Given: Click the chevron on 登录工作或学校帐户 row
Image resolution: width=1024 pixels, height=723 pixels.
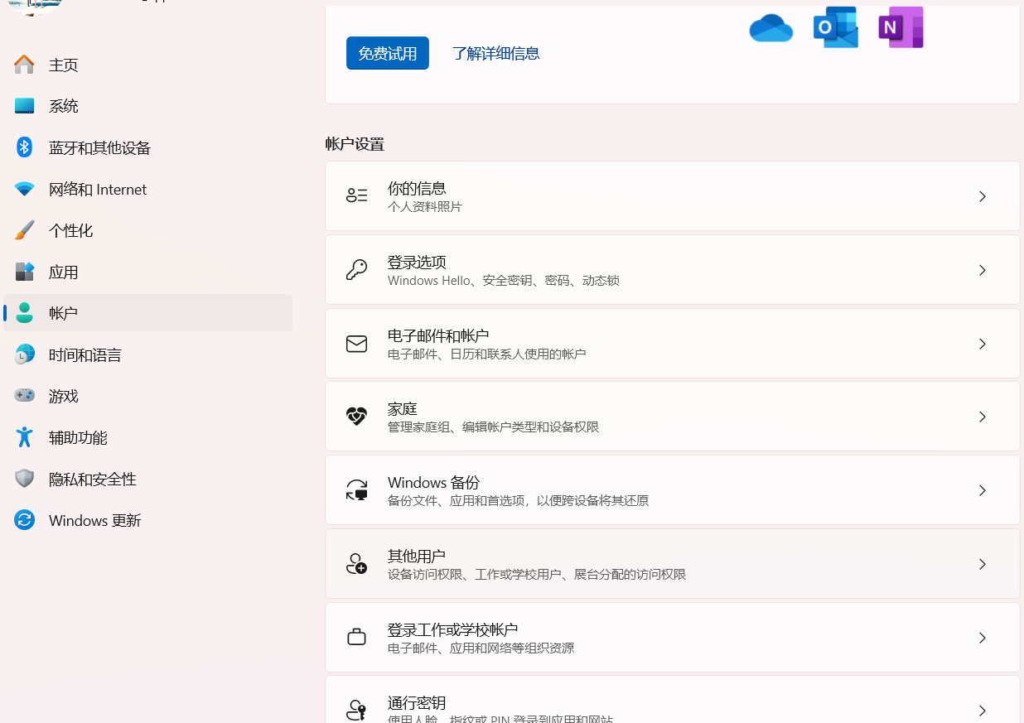Looking at the screenshot, I should click(983, 638).
